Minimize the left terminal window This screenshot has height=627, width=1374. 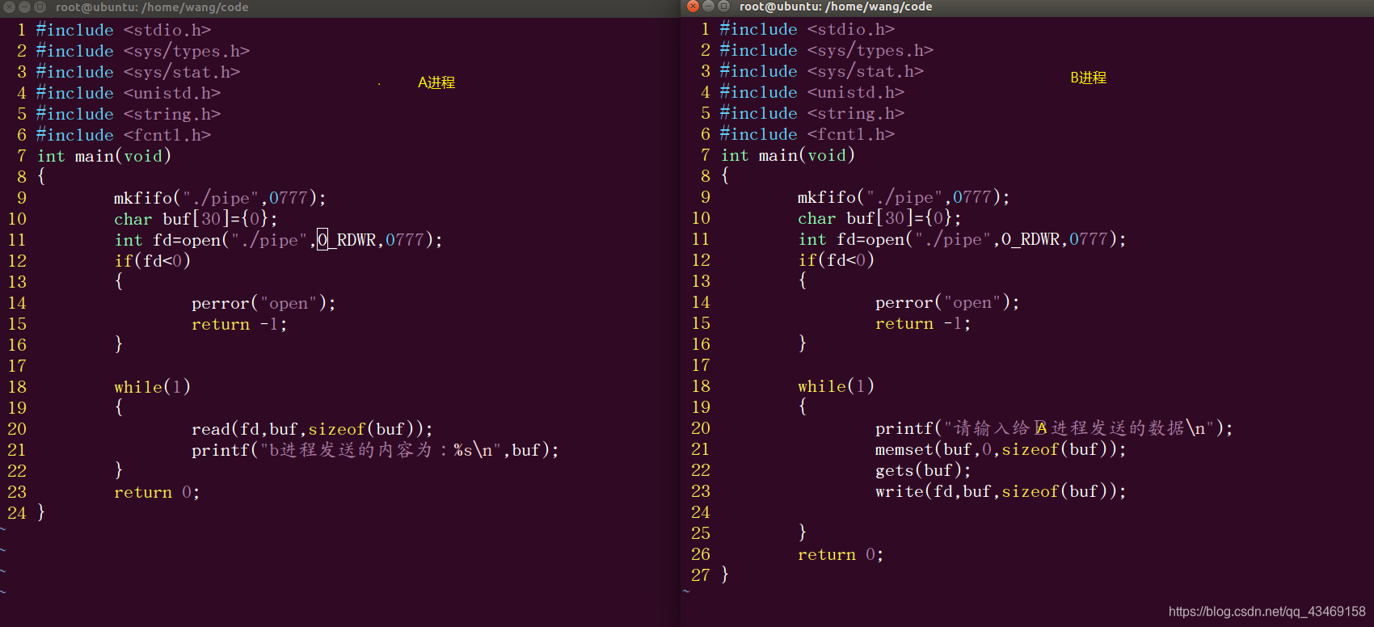[24, 7]
